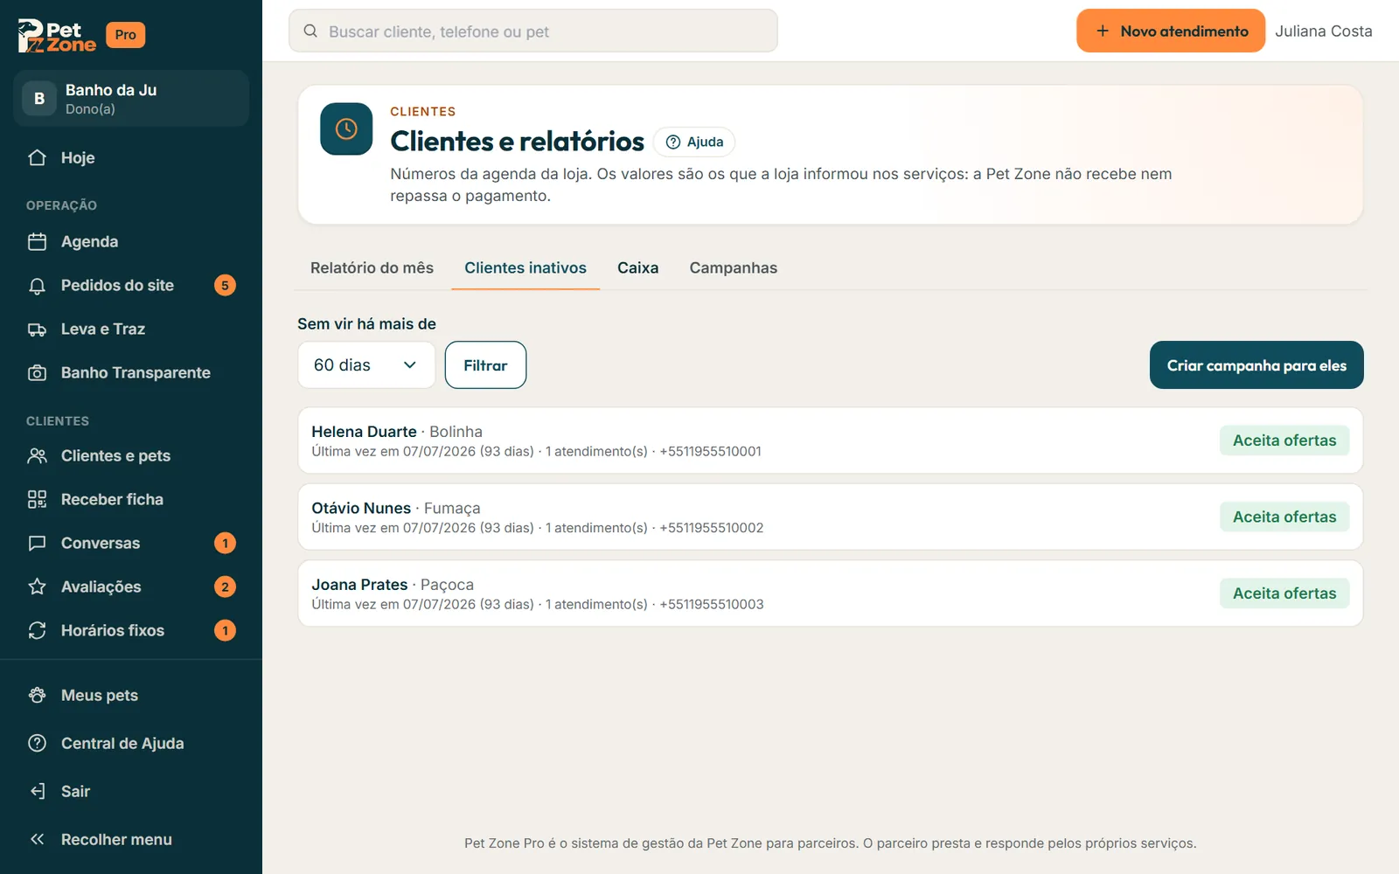Start a Novo atendimento
Screen dimensions: 1399x874
pyautogui.click(x=1171, y=31)
